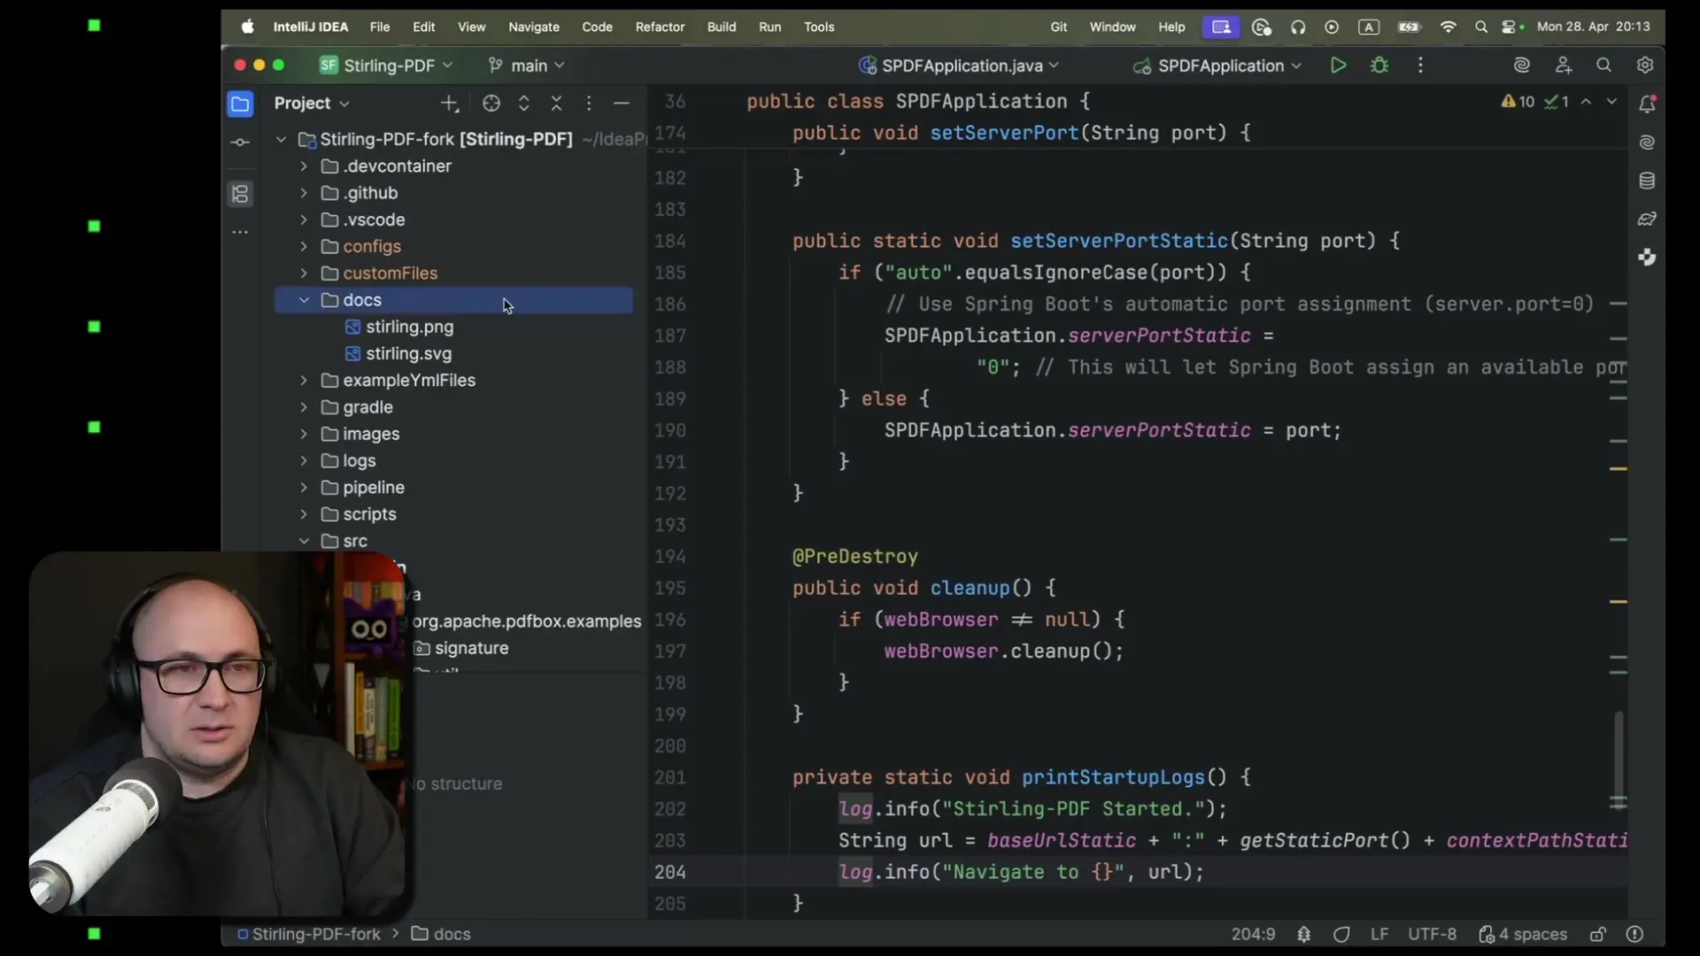
Task: Click sticky header setServerPort method line
Action: tap(1021, 134)
